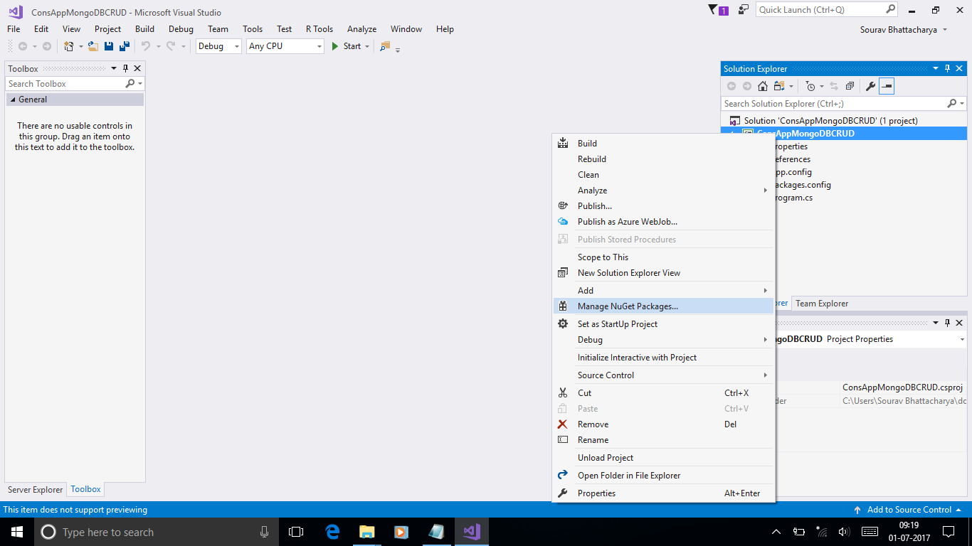This screenshot has width=972, height=546.
Task: Open File Explorer from the taskbar
Action: point(366,532)
